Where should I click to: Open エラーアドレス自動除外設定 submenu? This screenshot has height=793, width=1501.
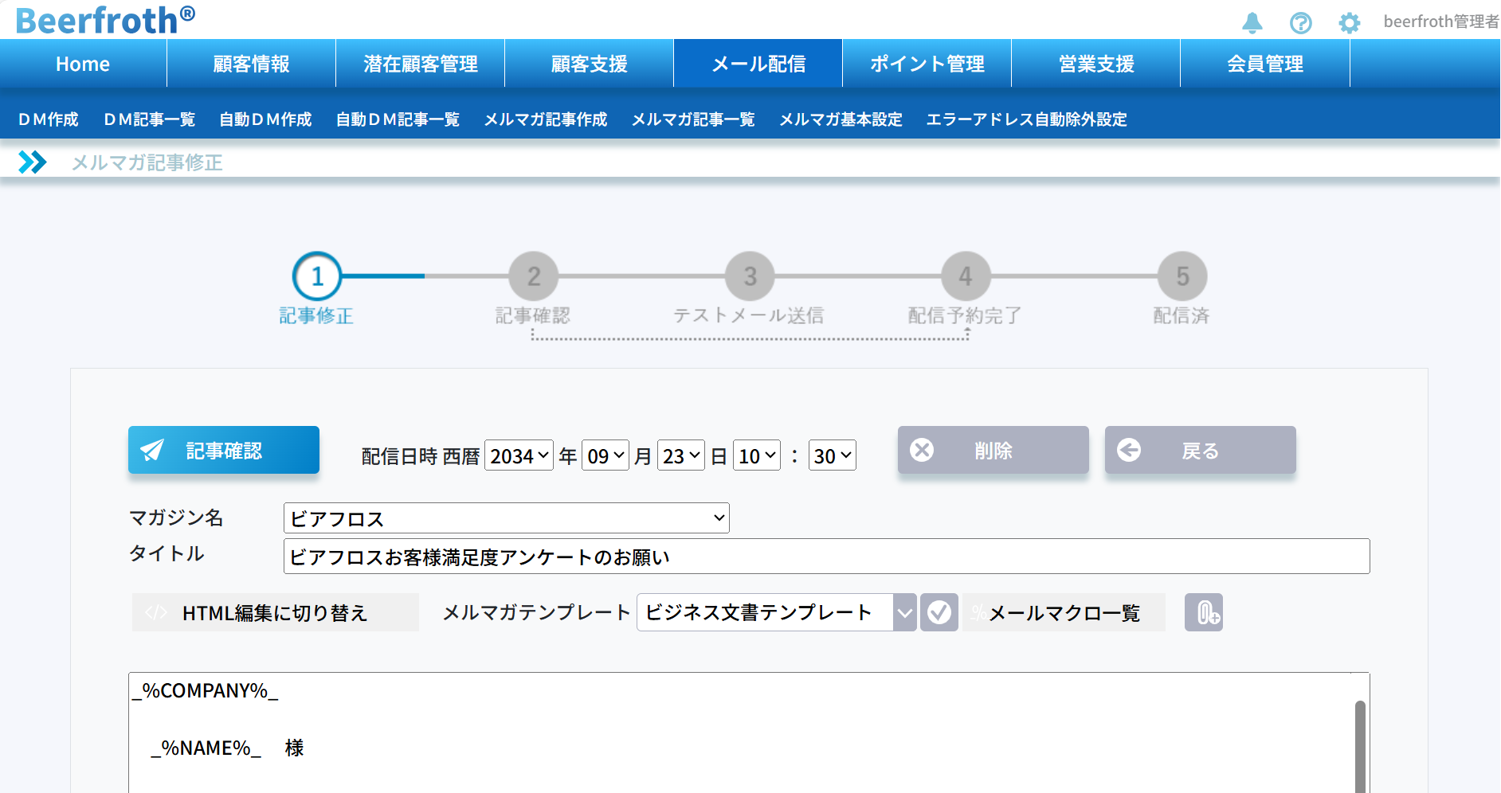tap(1026, 119)
